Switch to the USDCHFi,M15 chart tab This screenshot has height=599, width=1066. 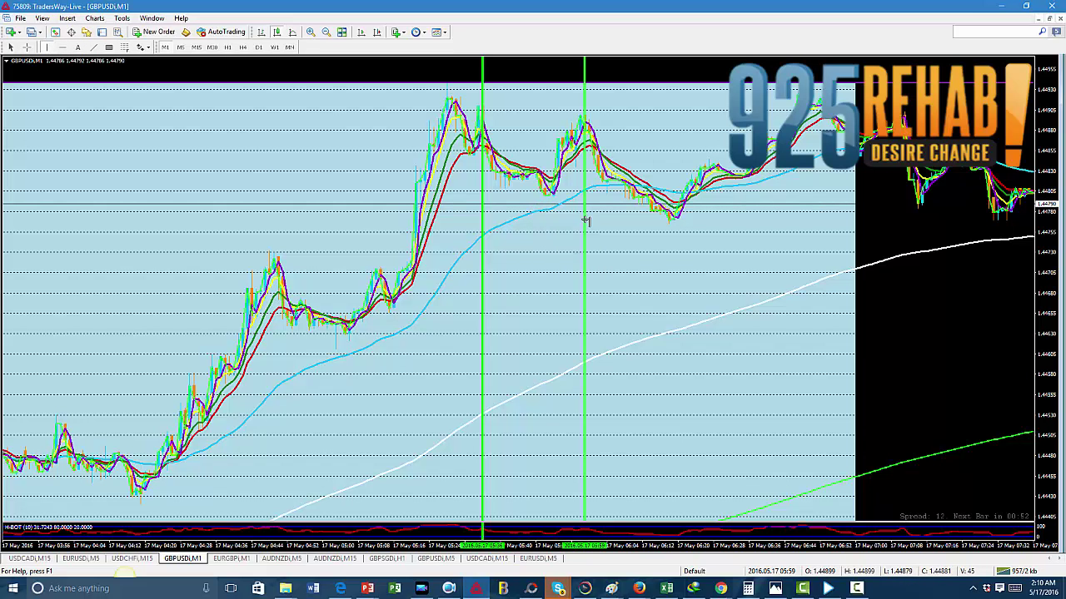(x=132, y=558)
